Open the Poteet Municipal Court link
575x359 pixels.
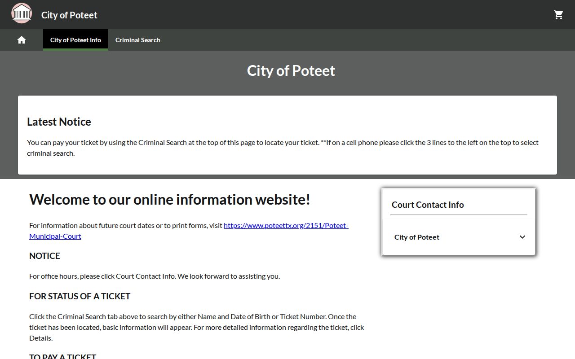pos(189,231)
